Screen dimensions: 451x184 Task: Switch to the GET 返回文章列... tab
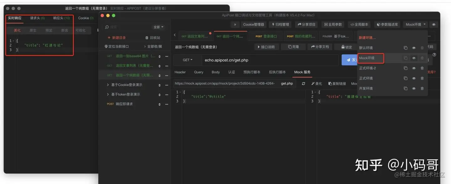pos(194,36)
